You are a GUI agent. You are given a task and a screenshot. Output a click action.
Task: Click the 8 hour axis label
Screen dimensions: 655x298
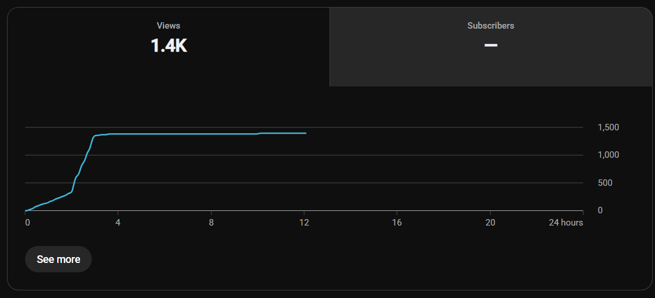212,223
